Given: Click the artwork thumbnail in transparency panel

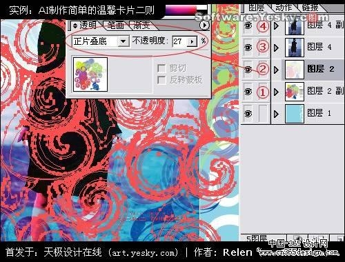Looking at the screenshot, I should click(x=90, y=74).
